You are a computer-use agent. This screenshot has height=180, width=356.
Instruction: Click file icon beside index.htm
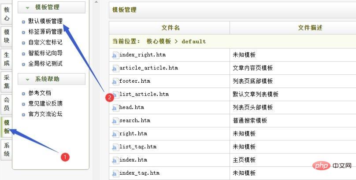[115, 160]
